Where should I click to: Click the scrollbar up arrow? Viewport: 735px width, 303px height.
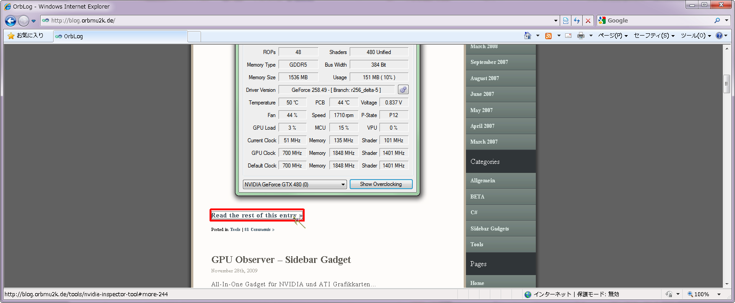(x=726, y=48)
